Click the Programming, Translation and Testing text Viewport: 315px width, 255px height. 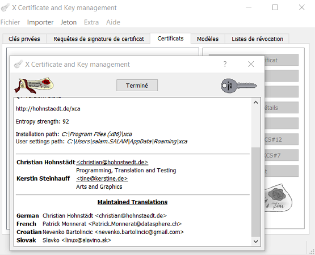126,171
